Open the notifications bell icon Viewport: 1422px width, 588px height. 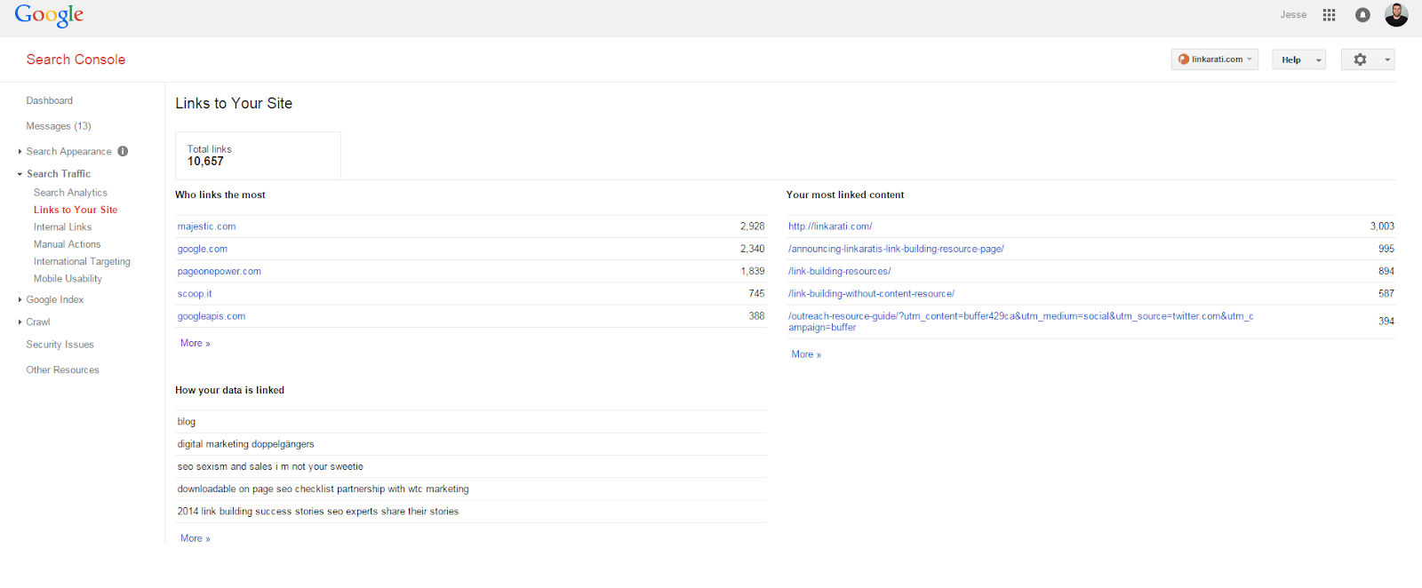tap(1362, 15)
